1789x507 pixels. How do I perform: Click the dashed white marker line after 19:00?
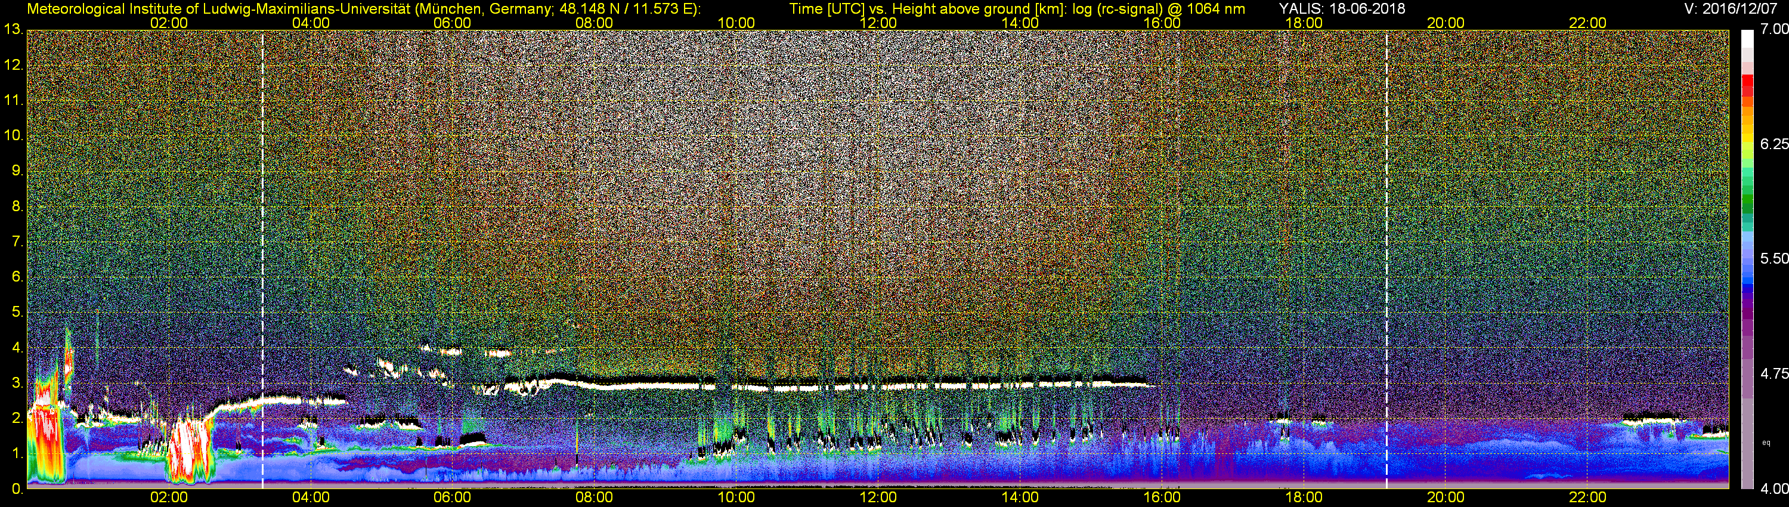(1386, 259)
